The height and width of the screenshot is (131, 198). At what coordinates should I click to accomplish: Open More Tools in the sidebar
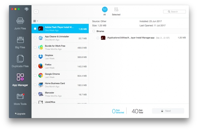tap(20, 99)
